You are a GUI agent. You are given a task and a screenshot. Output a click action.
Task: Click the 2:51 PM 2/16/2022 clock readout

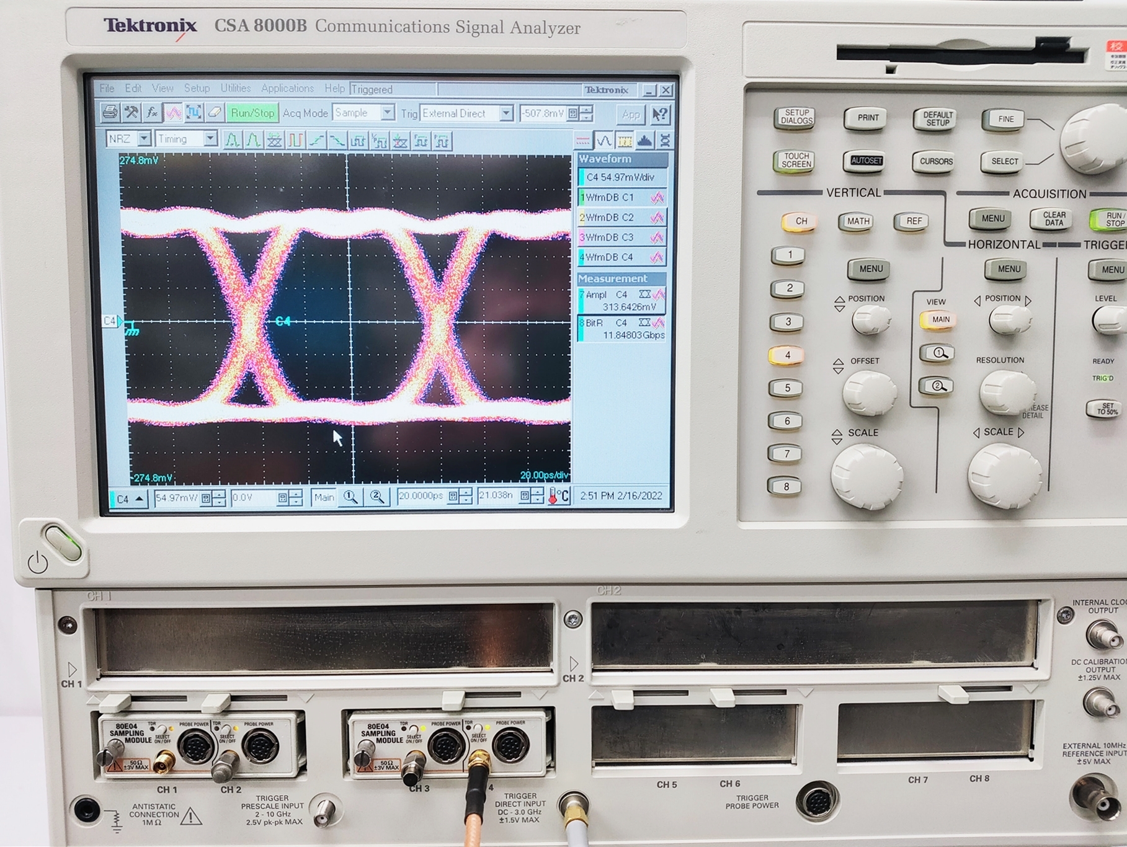[621, 495]
